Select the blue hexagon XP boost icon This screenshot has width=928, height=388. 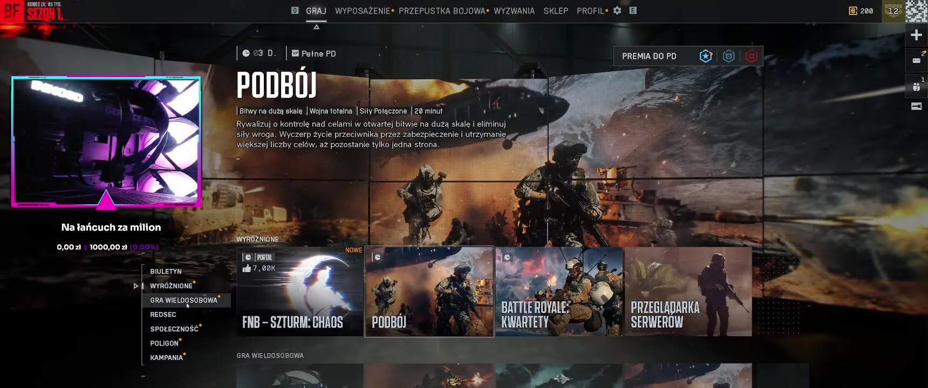pyautogui.click(x=728, y=56)
